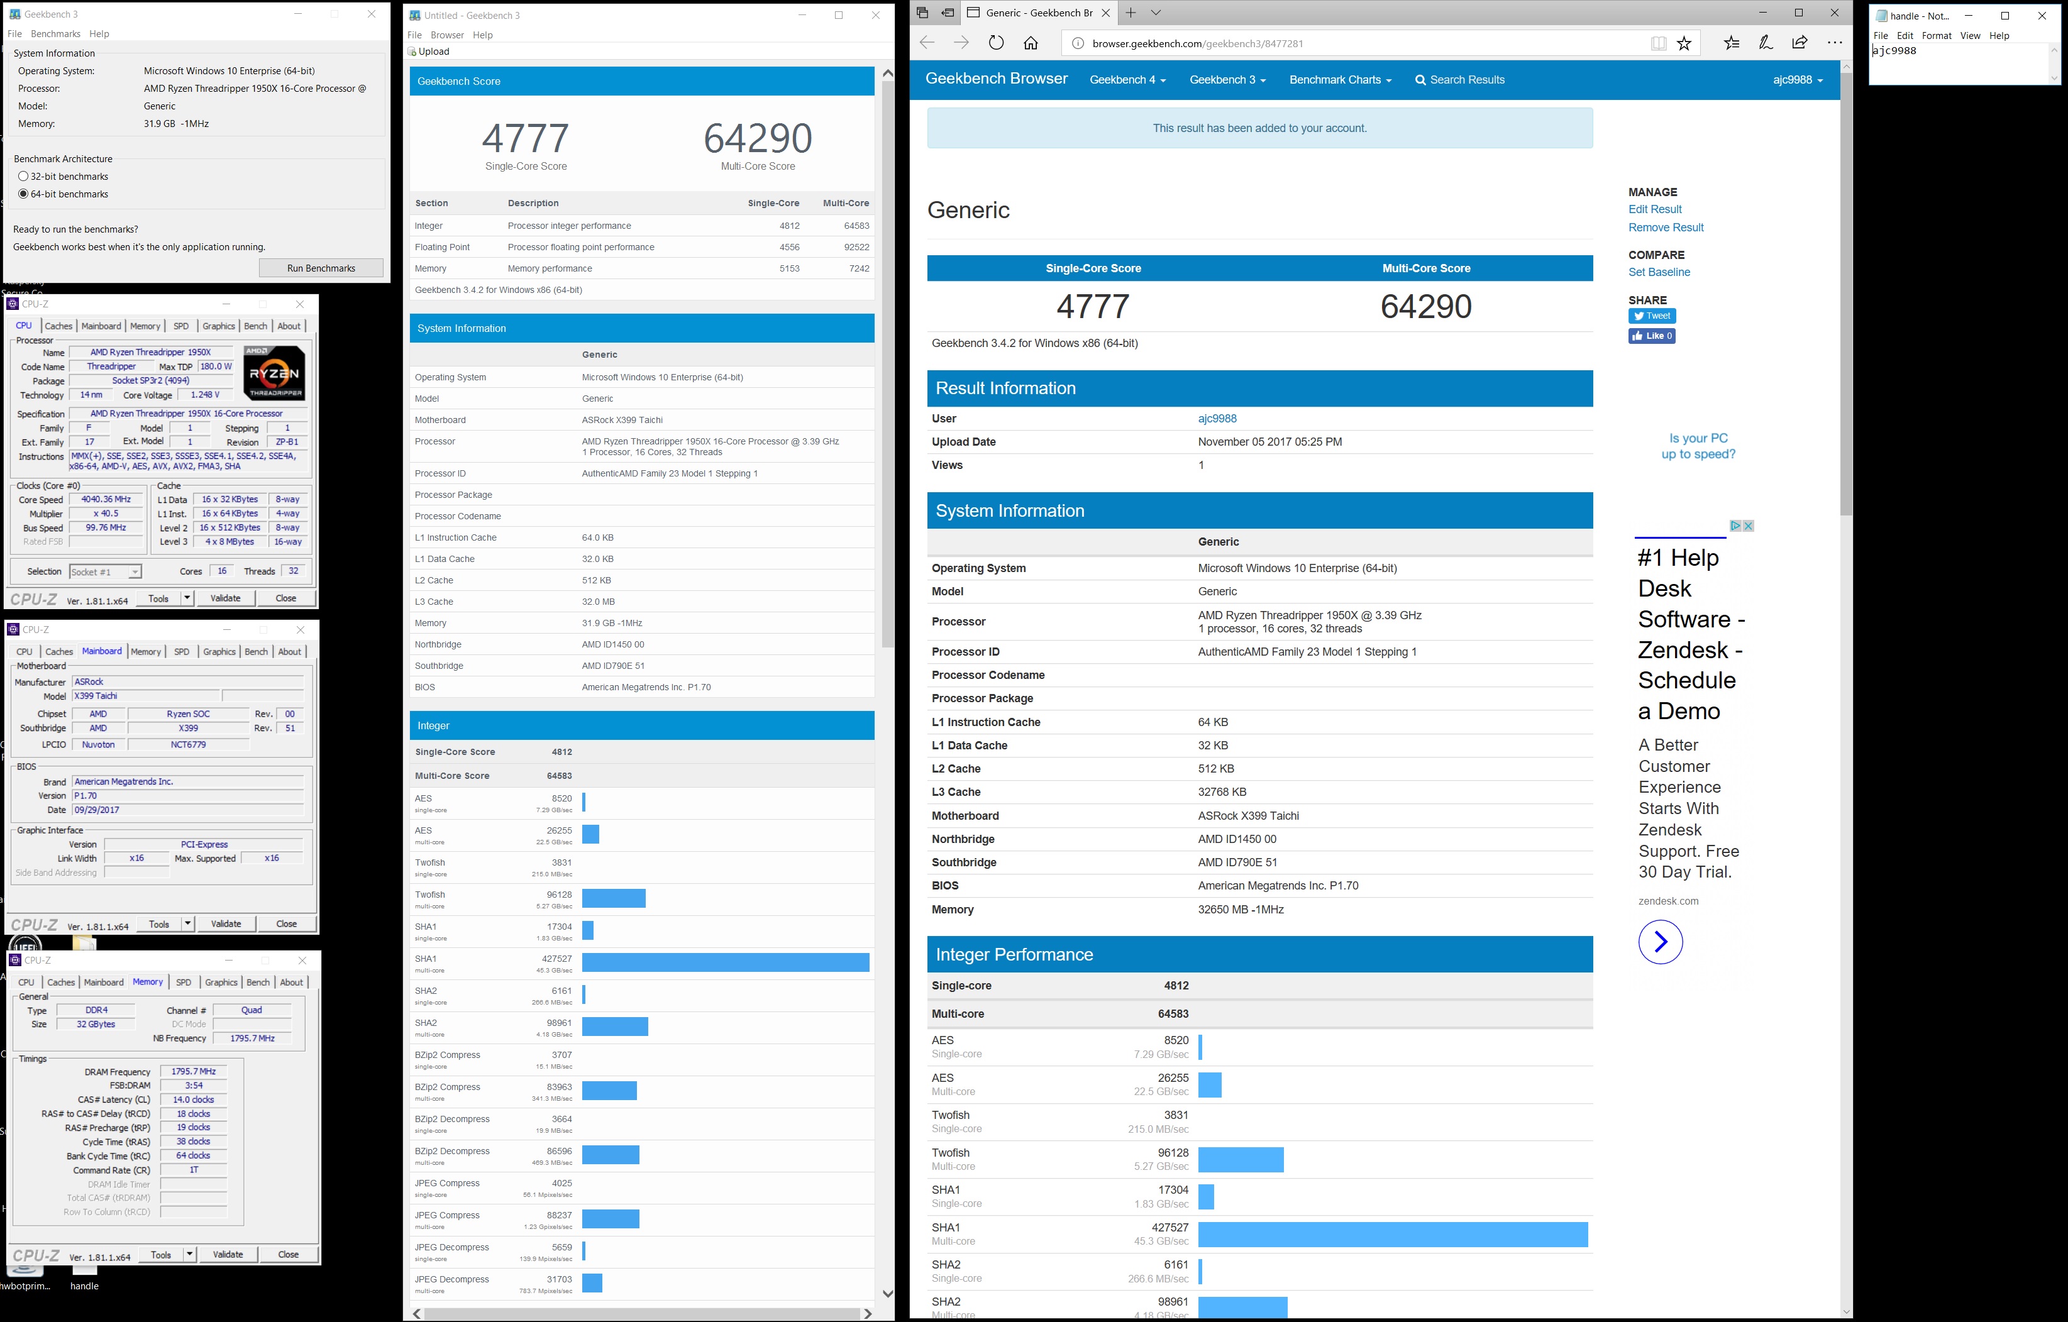This screenshot has width=2068, height=1322.
Task: Click the zendesk ad arrow circle
Action: (x=1660, y=942)
